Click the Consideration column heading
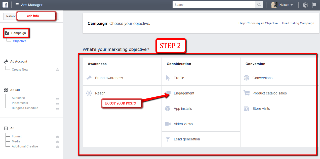320x159 pixels. click(x=179, y=64)
